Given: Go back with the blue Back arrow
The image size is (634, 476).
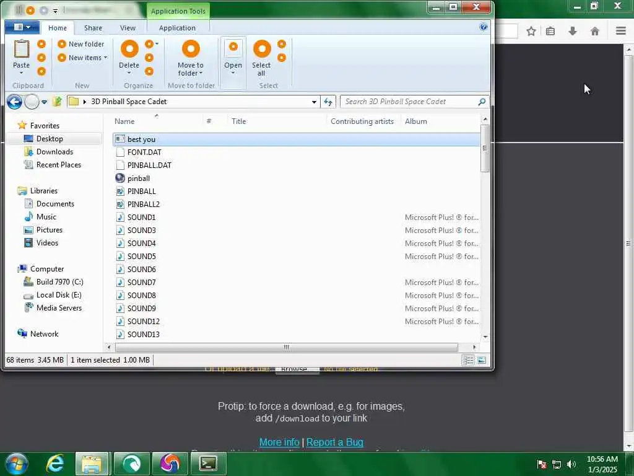Looking at the screenshot, I should [15, 102].
